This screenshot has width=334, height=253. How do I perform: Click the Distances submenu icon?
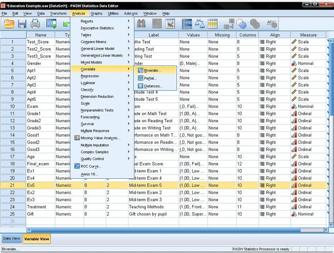(141, 86)
